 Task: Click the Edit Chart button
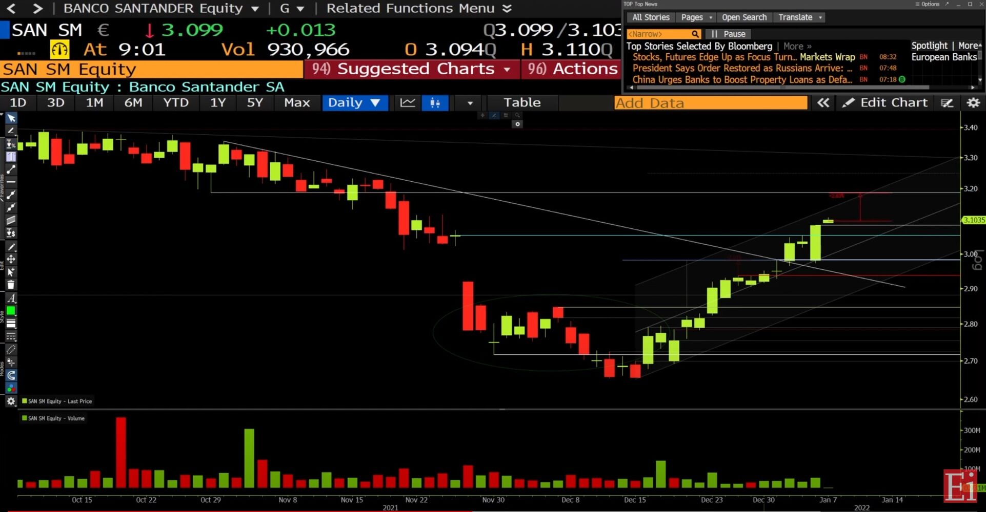click(x=886, y=103)
